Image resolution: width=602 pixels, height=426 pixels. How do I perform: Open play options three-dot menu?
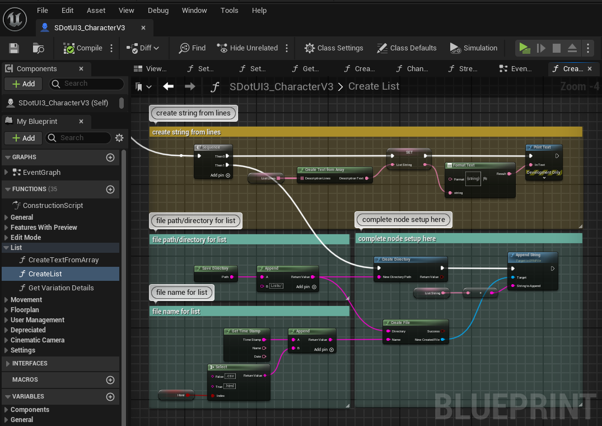coord(588,48)
